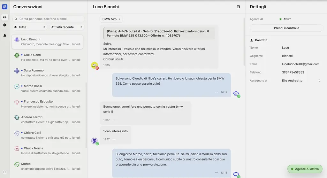Click Marco Rossi avatar icon
The height and width of the screenshot is (178, 327).
coord(17,86)
